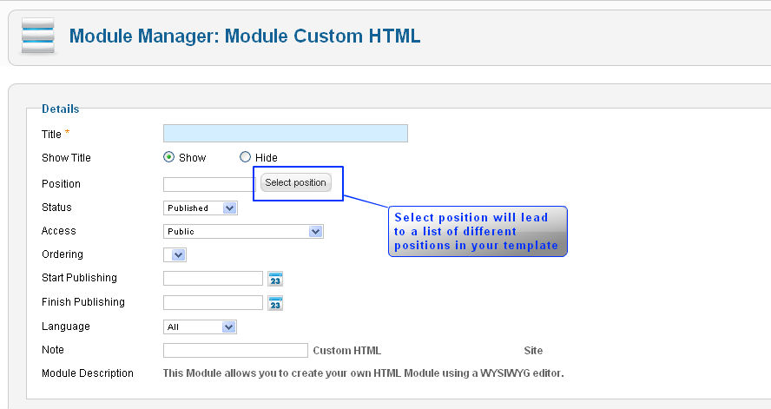771x409 pixels.
Task: Open the Start Publishing calendar picker
Action: click(275, 279)
